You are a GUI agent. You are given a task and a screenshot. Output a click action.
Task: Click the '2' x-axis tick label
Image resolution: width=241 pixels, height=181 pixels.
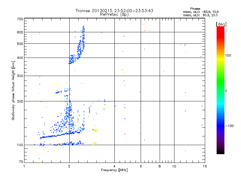[x=69, y=166]
